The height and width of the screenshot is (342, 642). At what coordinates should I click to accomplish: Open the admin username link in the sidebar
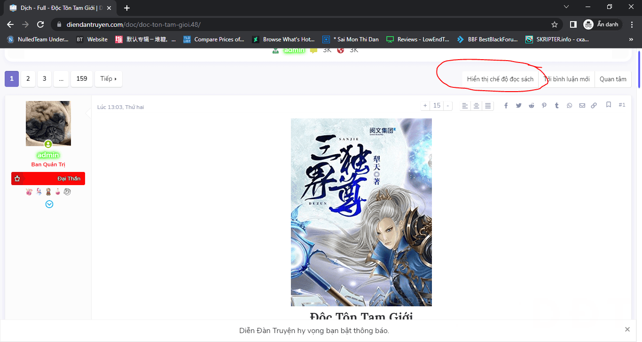pyautogui.click(x=48, y=155)
